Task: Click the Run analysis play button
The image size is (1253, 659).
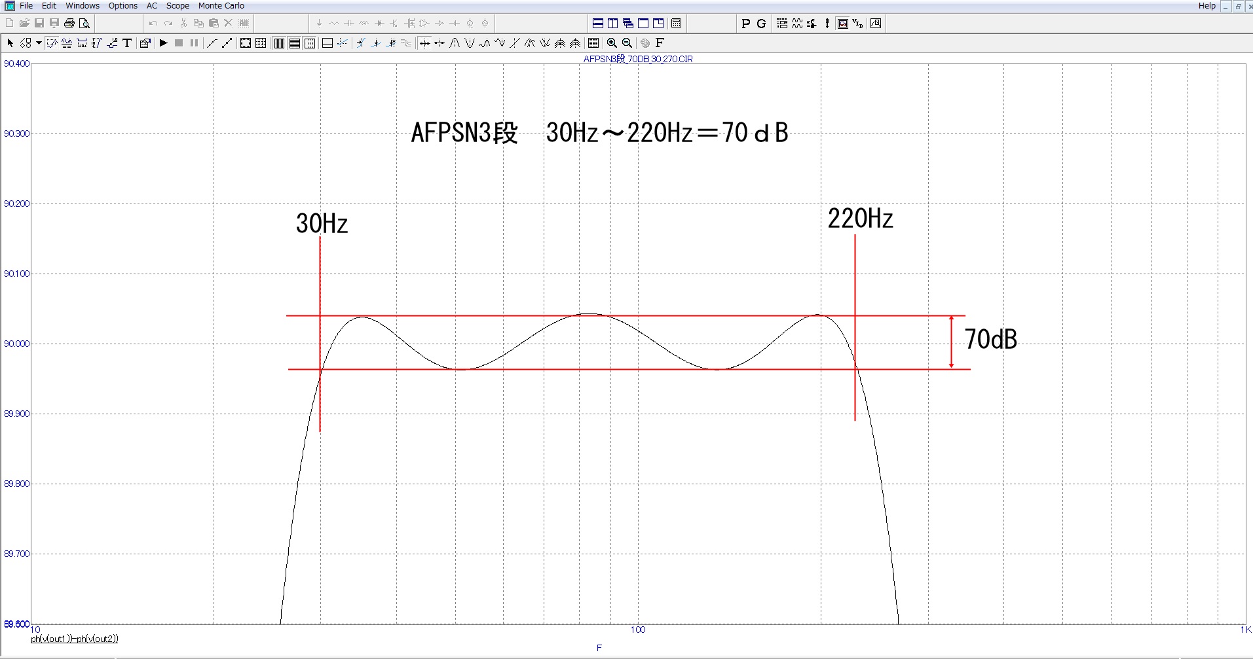Action: point(164,43)
